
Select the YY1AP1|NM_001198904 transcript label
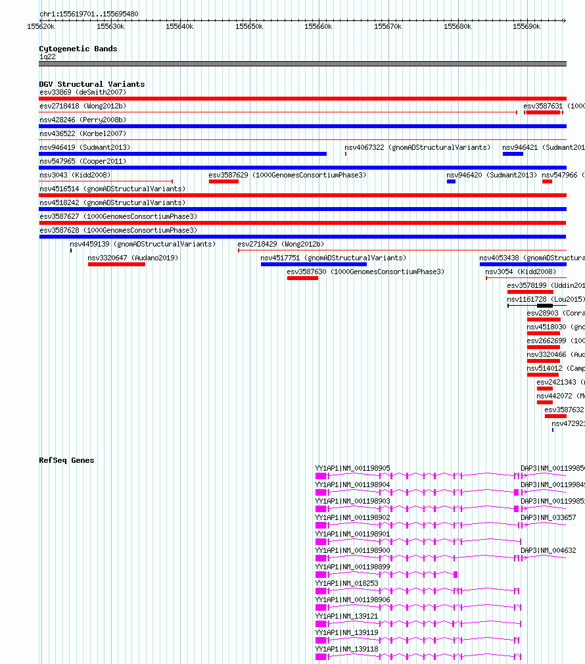tap(352, 485)
